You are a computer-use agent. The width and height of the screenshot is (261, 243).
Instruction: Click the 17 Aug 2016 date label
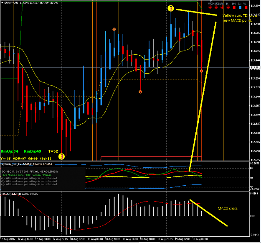[8, 239]
